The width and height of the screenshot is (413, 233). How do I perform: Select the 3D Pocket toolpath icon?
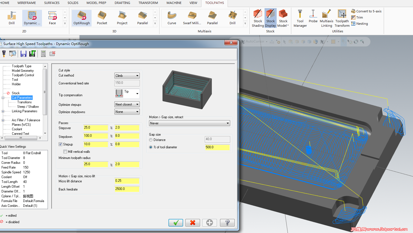pyautogui.click(x=102, y=18)
